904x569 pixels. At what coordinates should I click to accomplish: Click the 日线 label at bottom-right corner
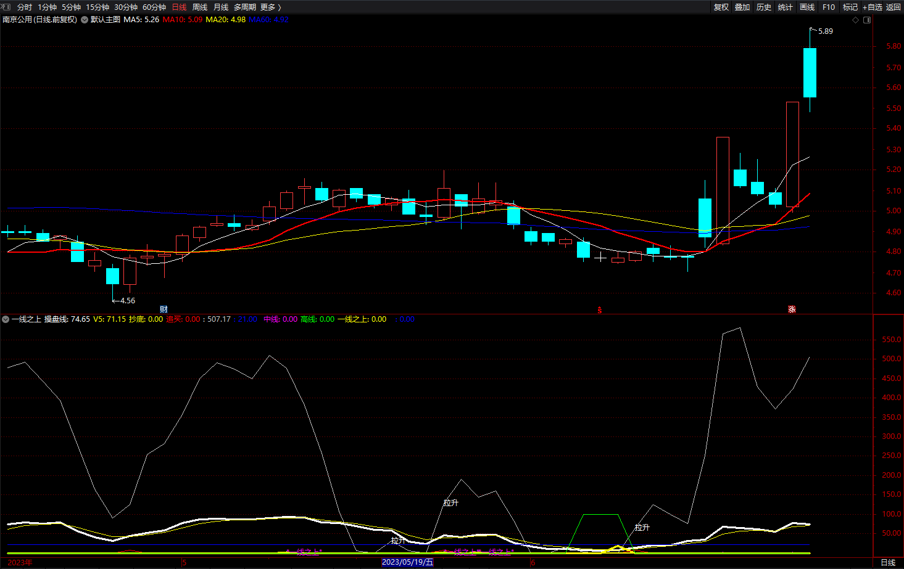click(x=888, y=562)
